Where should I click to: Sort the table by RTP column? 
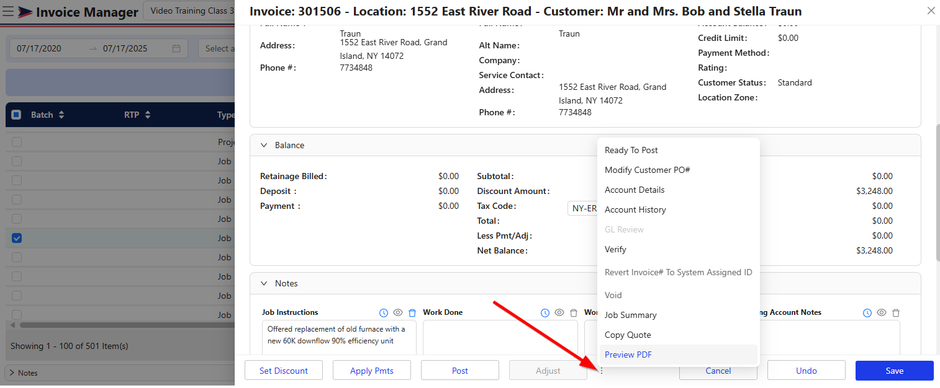coord(147,115)
